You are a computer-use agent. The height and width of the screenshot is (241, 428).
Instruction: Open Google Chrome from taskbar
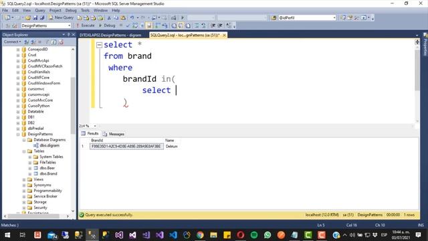(200, 235)
